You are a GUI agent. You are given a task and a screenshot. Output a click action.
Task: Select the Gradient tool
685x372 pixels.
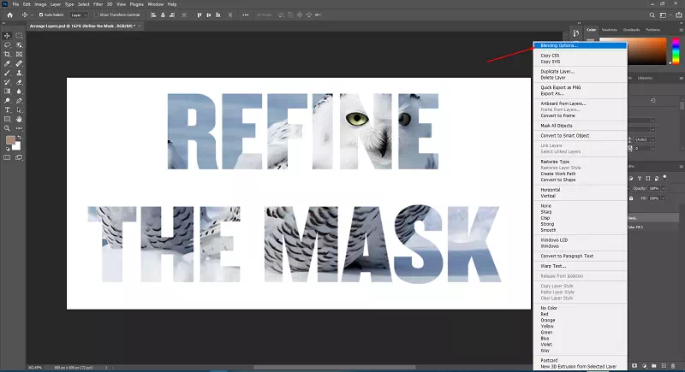[x=7, y=92]
